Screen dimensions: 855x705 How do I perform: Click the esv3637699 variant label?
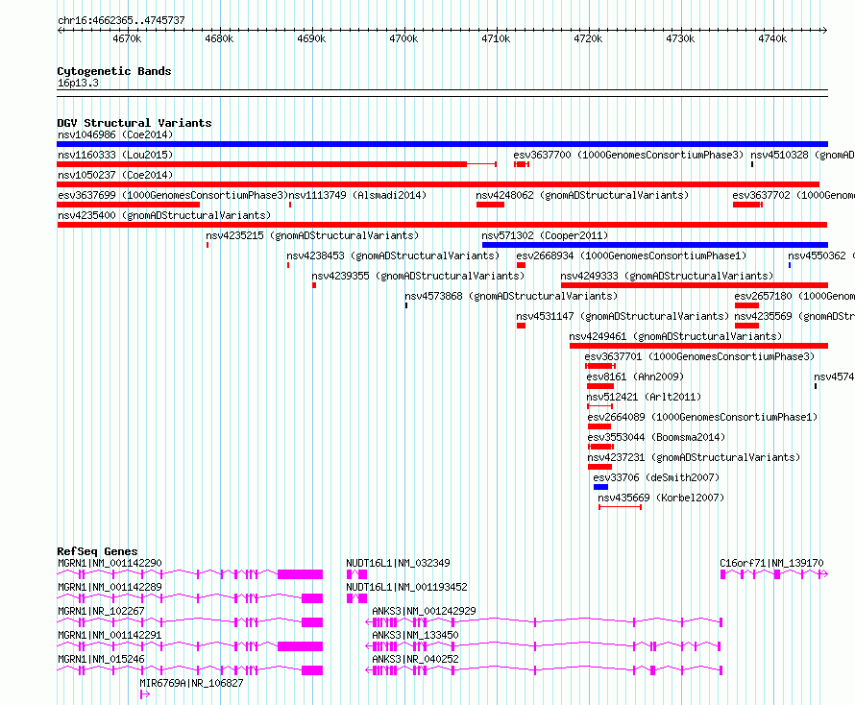(x=172, y=195)
